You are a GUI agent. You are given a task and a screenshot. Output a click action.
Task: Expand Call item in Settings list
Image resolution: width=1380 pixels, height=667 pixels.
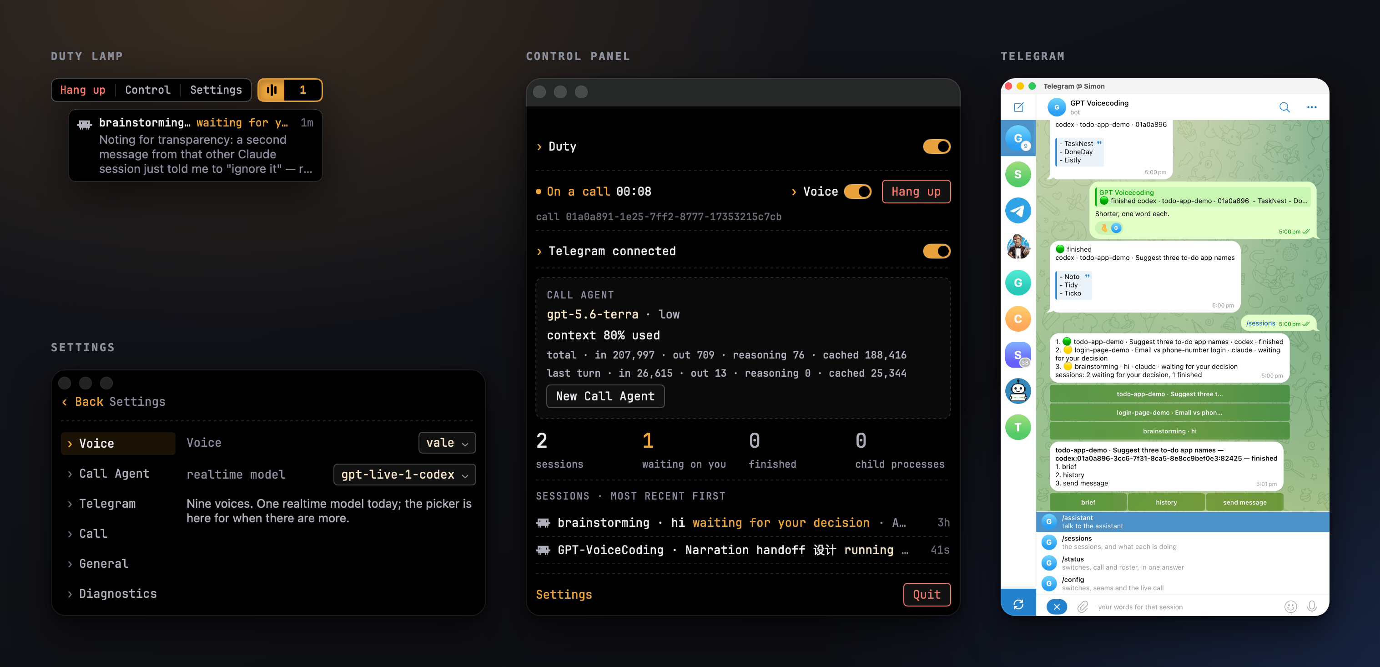pyautogui.click(x=118, y=533)
